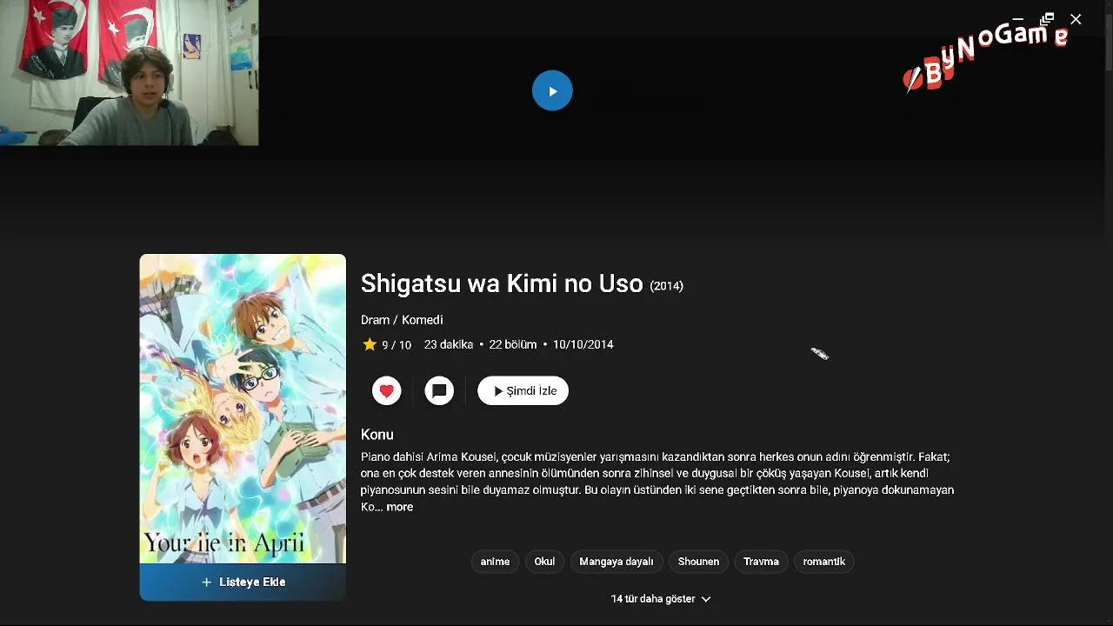This screenshot has width=1113, height=626.
Task: Click the blue play button at top
Action: click(x=552, y=90)
